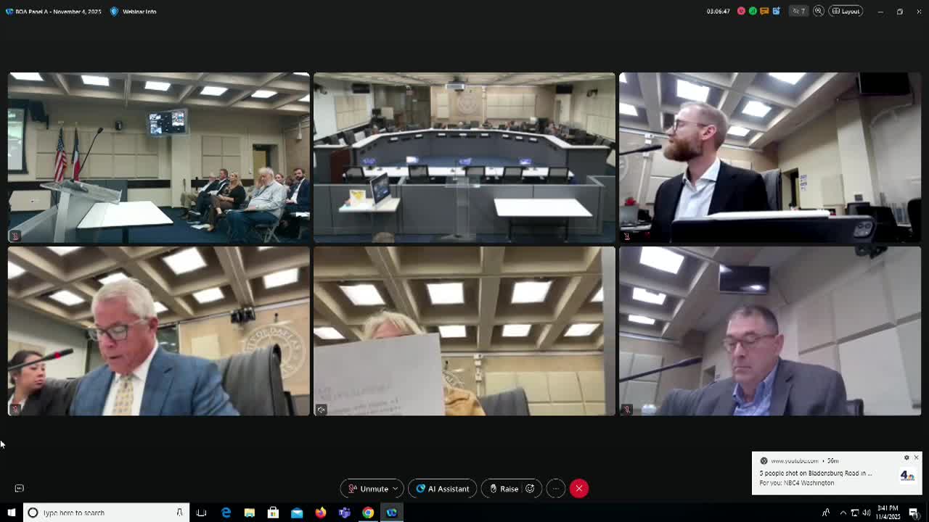Open the more options ellipsis menu
929x522 pixels.
pyautogui.click(x=555, y=489)
